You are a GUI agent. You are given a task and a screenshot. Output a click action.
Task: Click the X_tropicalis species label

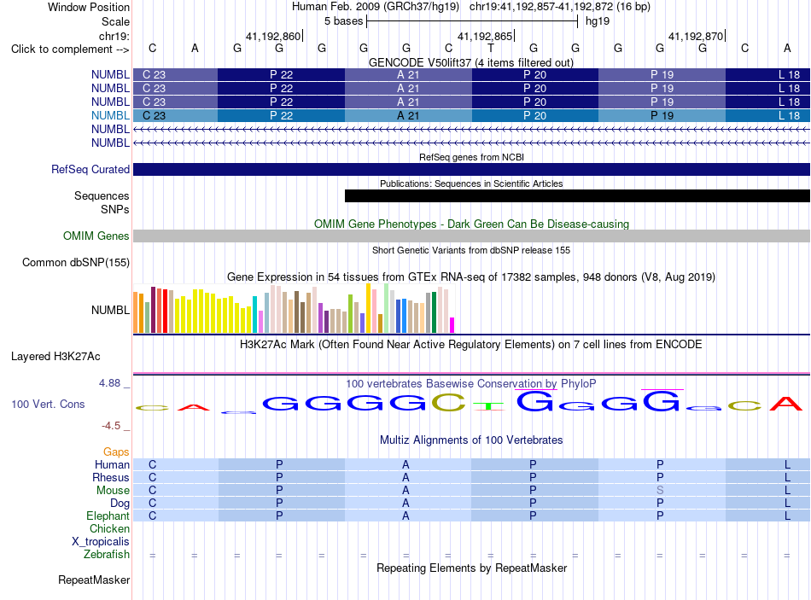(x=101, y=542)
